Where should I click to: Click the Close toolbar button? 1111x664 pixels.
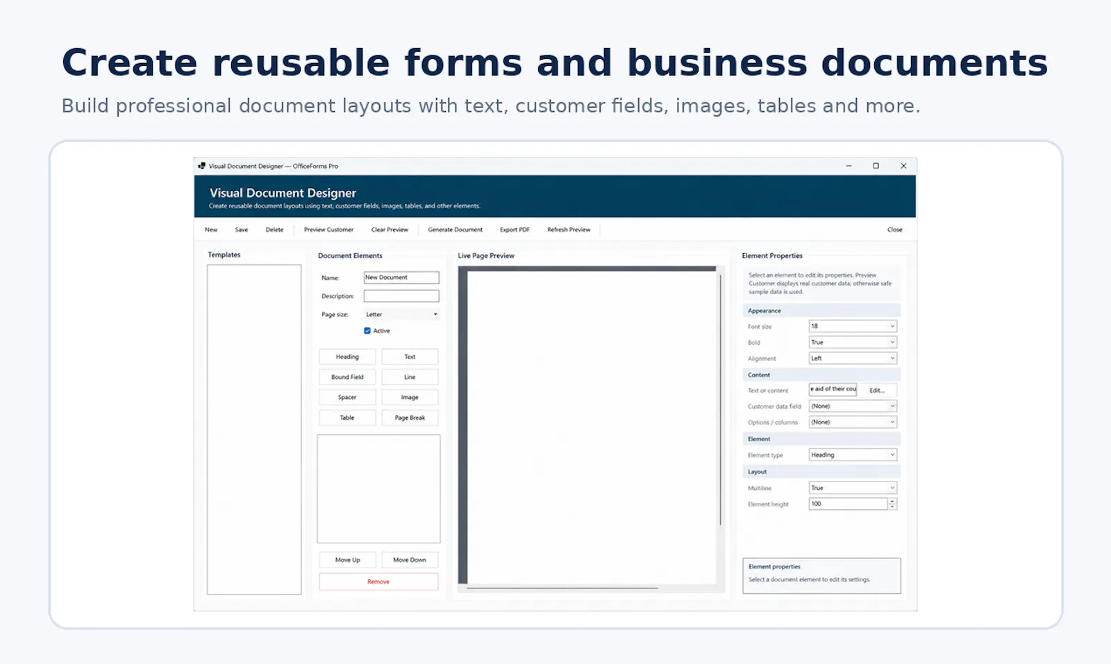(895, 230)
